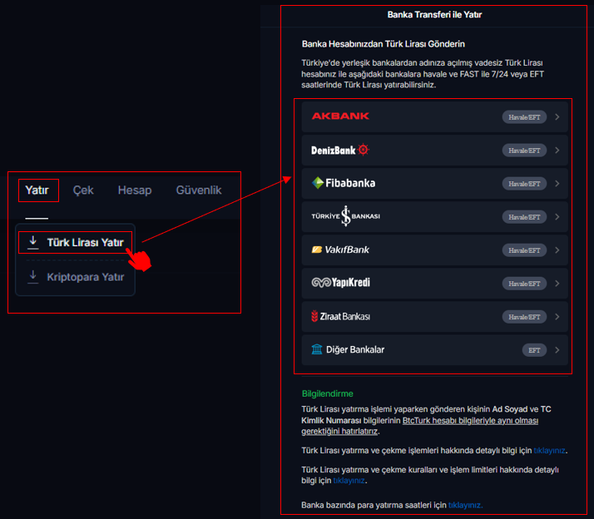Viewport: 594px width, 519px height.
Task: Click Havale/EFT badge on Fibabanka row
Action: 524,184
